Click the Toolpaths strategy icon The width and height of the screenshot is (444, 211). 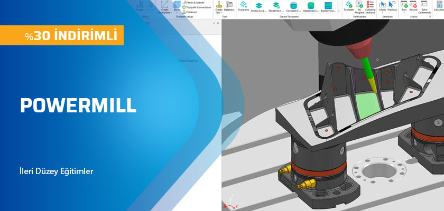[243, 6]
